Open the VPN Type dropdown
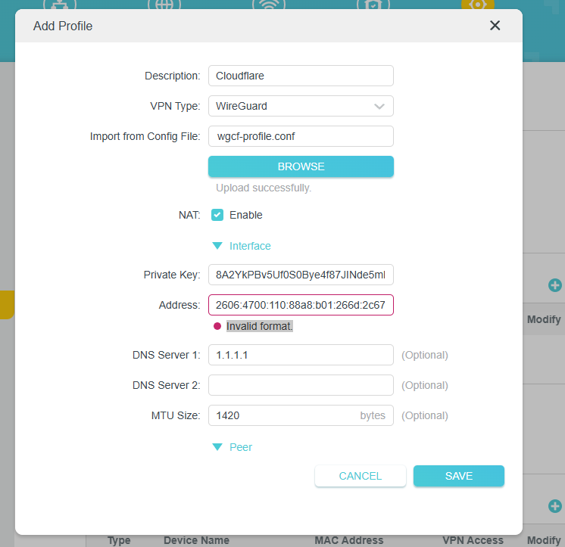Screen dimensions: 565x547 (301, 106)
